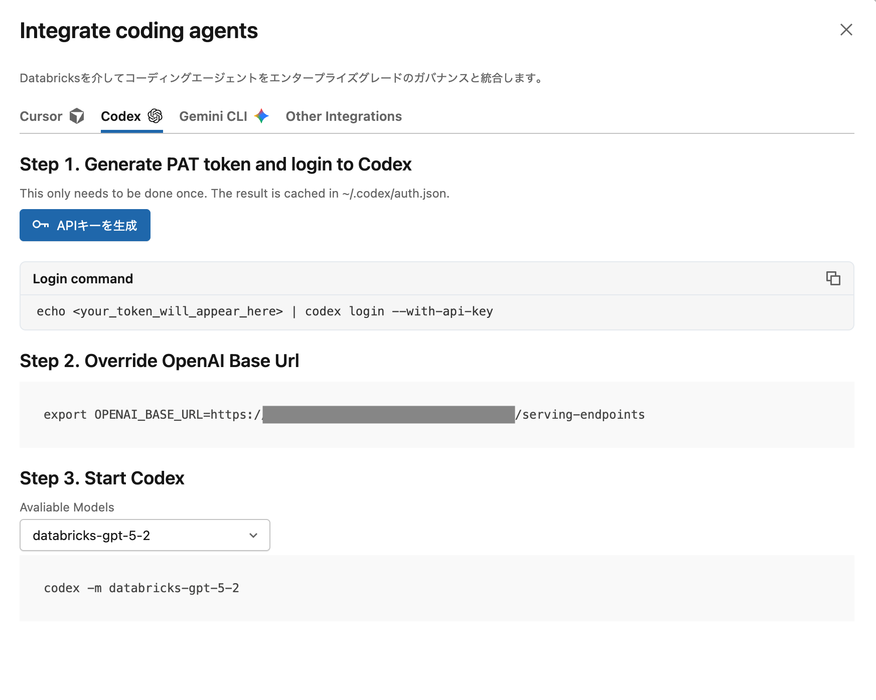This screenshot has width=876, height=700.
Task: Select the Codex tab label
Action: (x=121, y=116)
